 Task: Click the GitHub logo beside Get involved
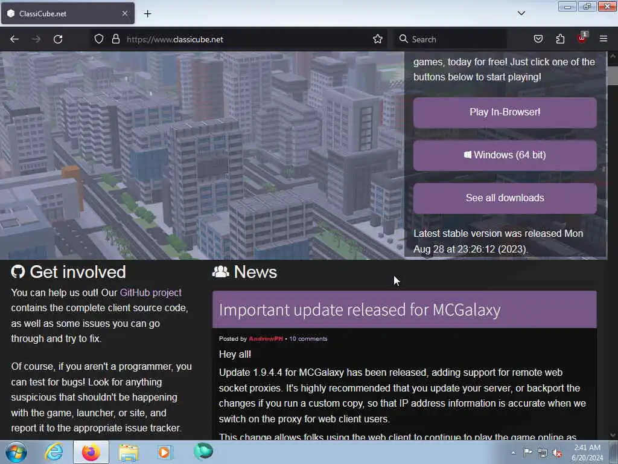(x=18, y=271)
